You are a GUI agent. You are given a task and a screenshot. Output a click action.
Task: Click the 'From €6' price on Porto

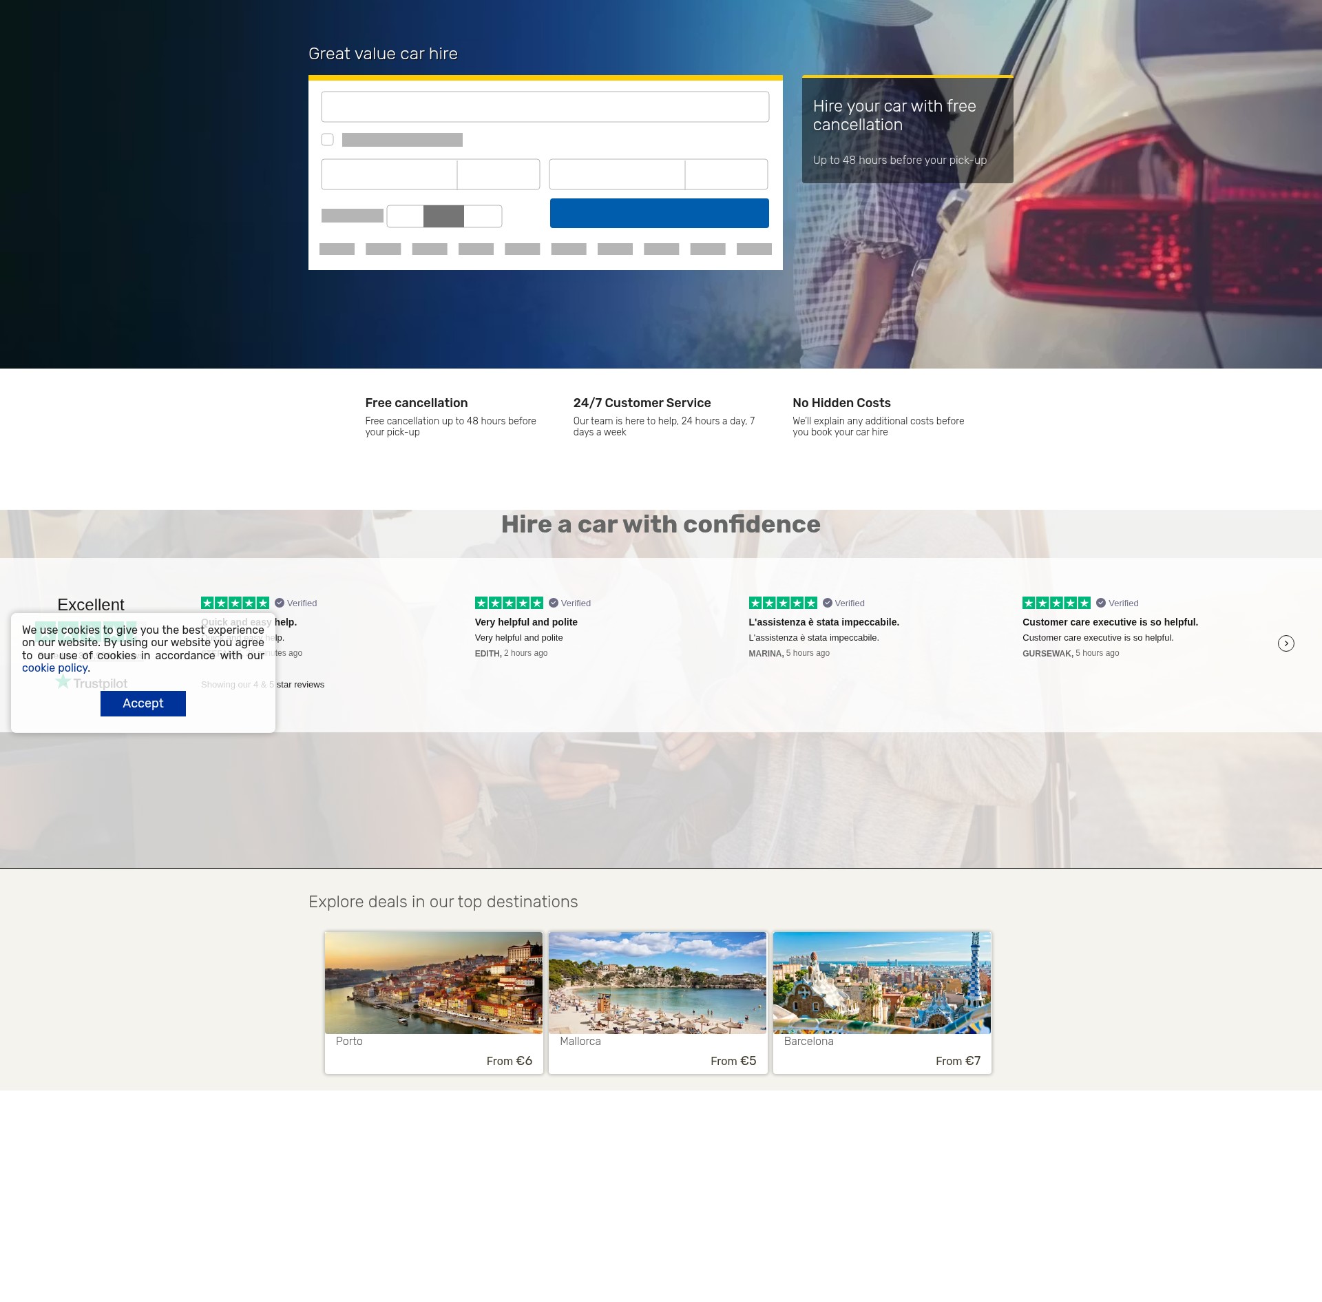pyautogui.click(x=510, y=1061)
